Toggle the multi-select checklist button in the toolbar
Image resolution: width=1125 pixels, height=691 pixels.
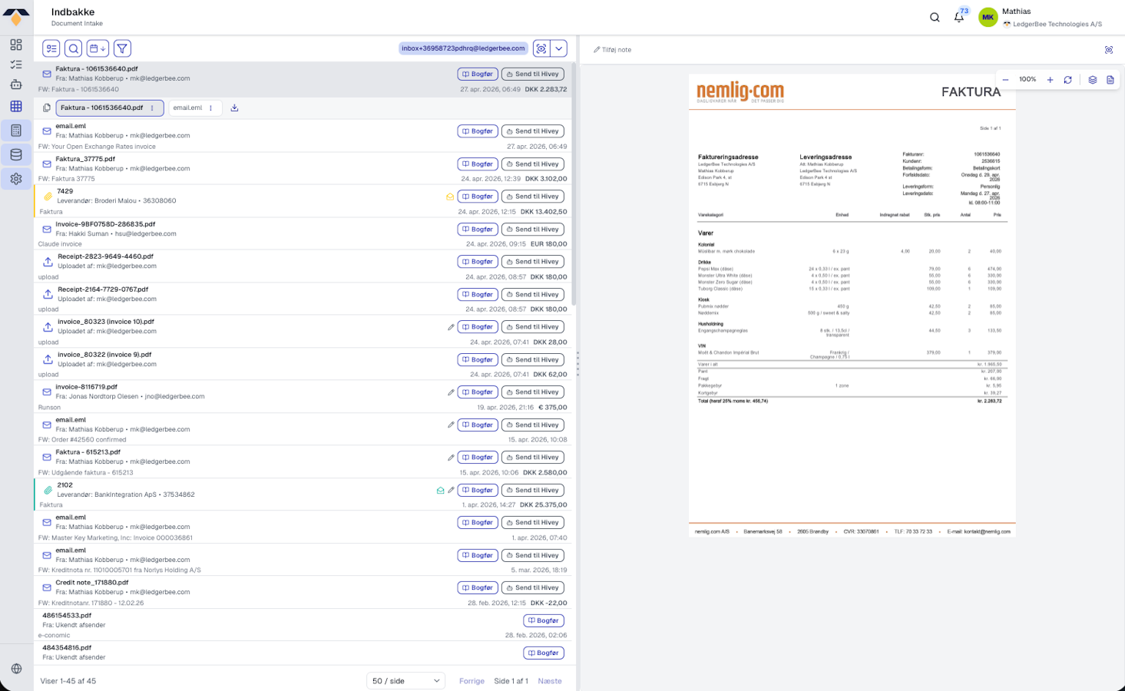(x=51, y=48)
